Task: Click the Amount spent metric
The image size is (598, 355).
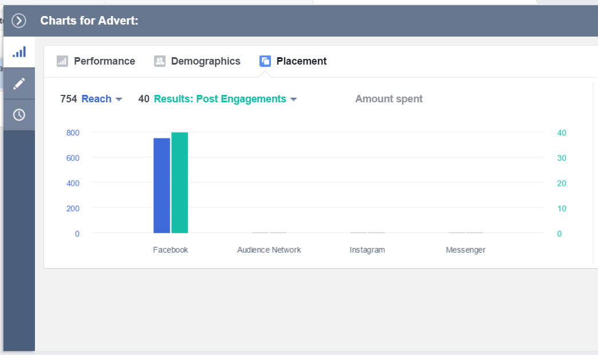Action: [x=389, y=99]
